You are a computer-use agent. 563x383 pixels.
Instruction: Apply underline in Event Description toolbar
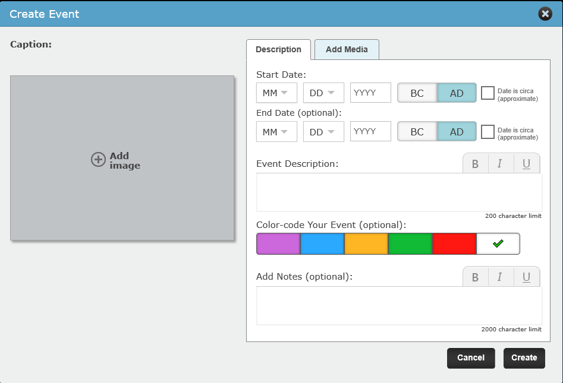click(x=526, y=164)
